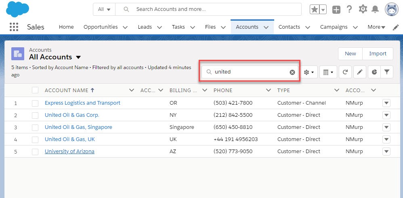Open the user profile avatar

[x=391, y=10]
